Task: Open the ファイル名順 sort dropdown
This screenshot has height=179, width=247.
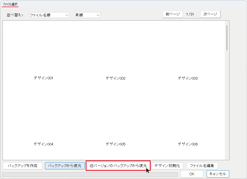Action: [x=49, y=15]
